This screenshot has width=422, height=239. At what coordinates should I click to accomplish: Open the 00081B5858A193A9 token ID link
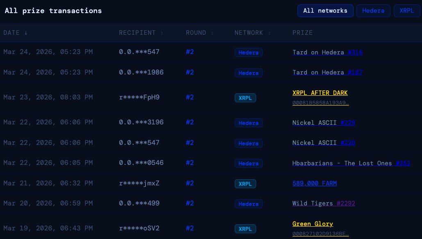coord(320,103)
